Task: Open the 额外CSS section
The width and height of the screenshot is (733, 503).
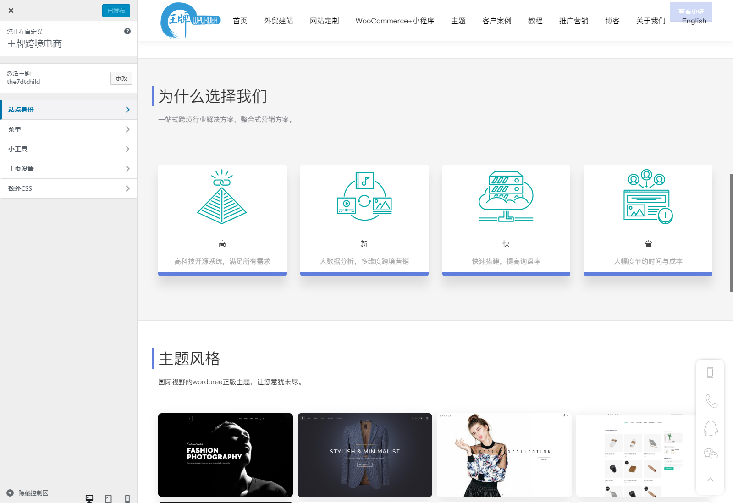Action: (x=69, y=188)
